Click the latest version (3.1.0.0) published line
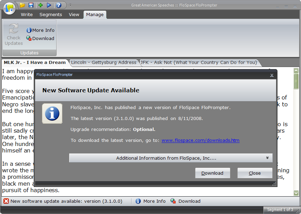The image size is (301, 214). point(137,118)
